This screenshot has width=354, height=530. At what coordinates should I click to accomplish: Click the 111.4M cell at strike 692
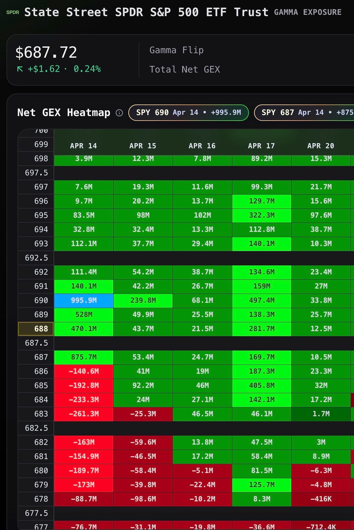pyautogui.click(x=84, y=272)
